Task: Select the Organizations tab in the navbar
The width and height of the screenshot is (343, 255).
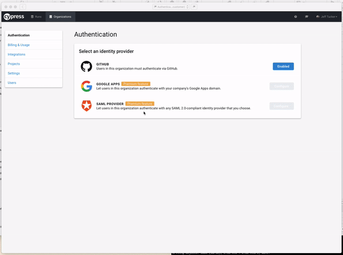Action: [60, 17]
